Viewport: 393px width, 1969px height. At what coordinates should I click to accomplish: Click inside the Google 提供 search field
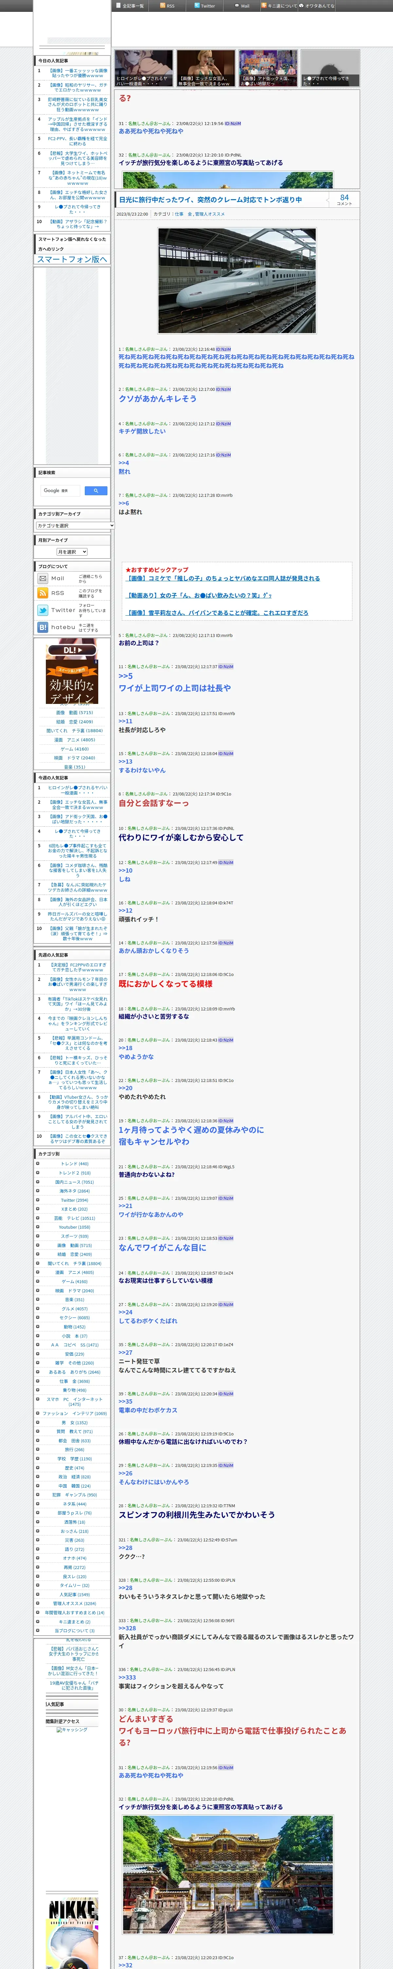[60, 490]
